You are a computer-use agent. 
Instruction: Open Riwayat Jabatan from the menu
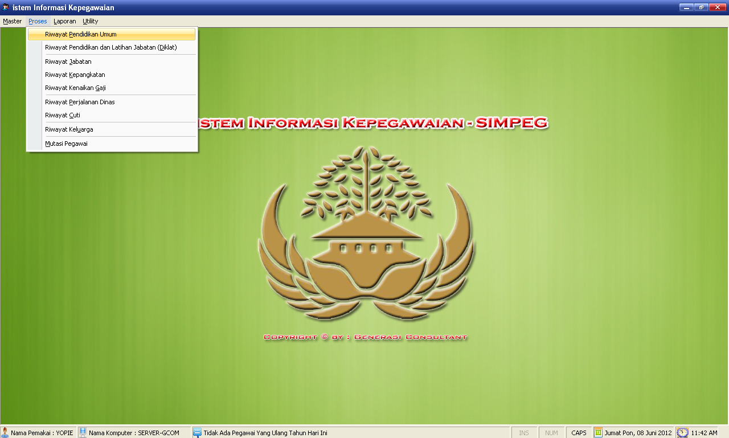click(68, 62)
